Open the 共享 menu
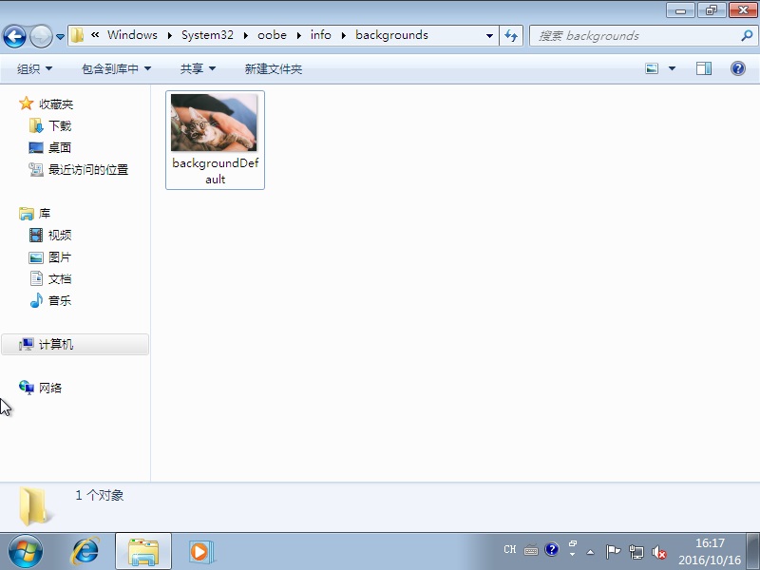This screenshot has width=760, height=570. tap(198, 68)
